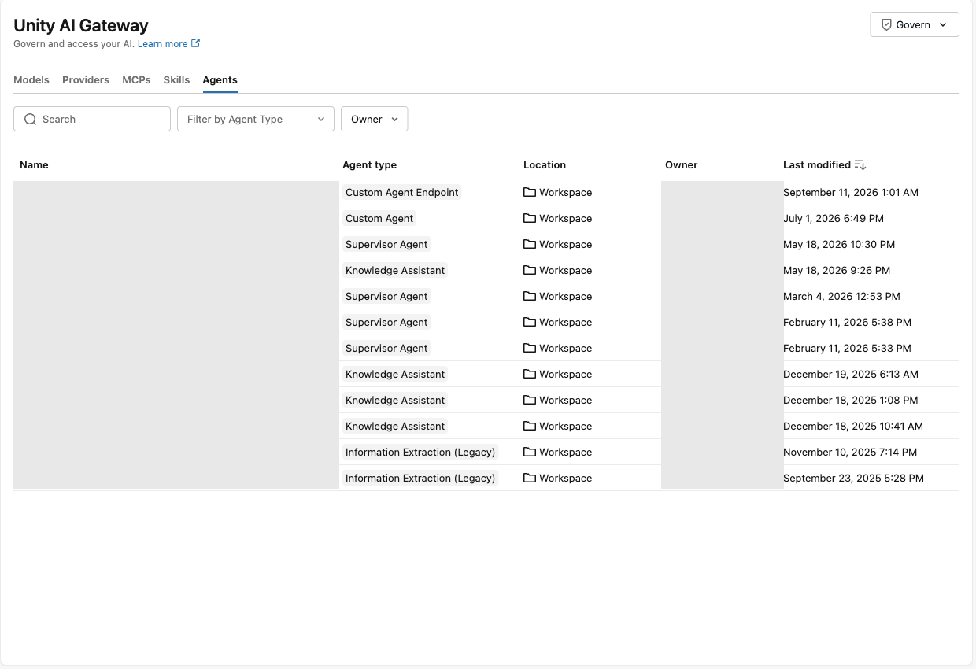This screenshot has width=976, height=669.
Task: Select Supervisor Agent modified at 5:38 PM
Action: pos(486,322)
